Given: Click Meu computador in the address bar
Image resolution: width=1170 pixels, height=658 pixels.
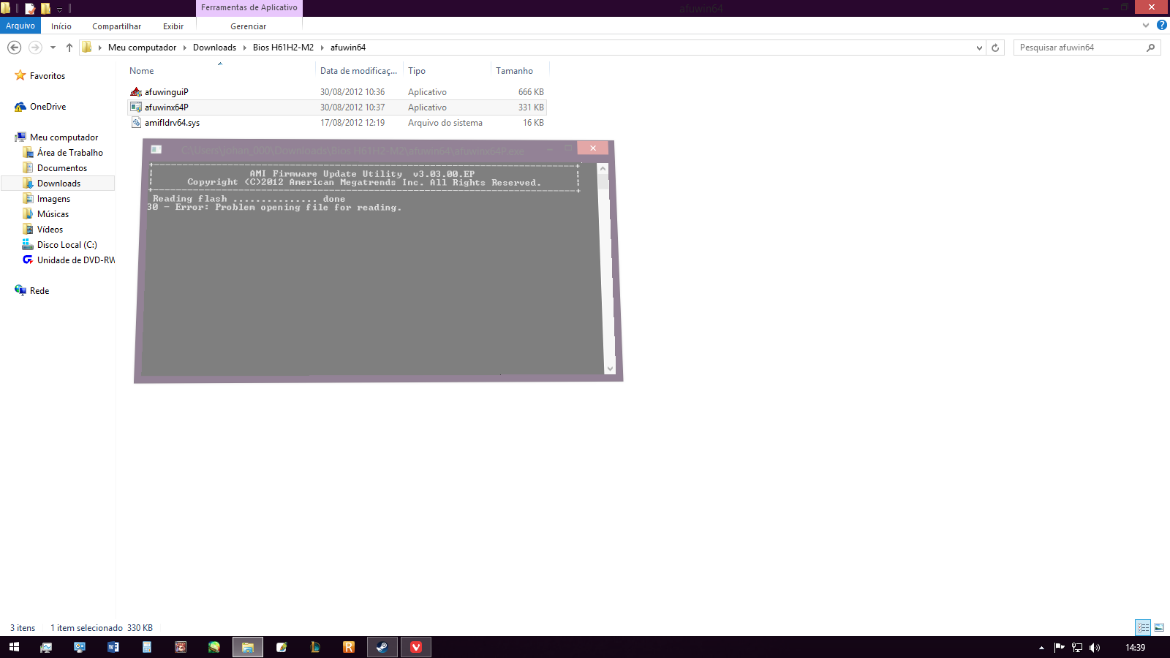Looking at the screenshot, I should click(142, 48).
